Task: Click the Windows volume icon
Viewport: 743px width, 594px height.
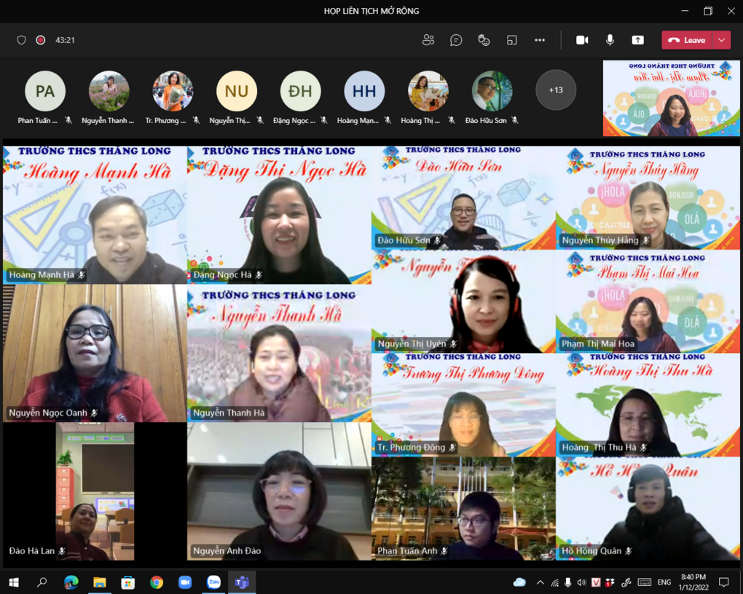Action: (x=581, y=582)
